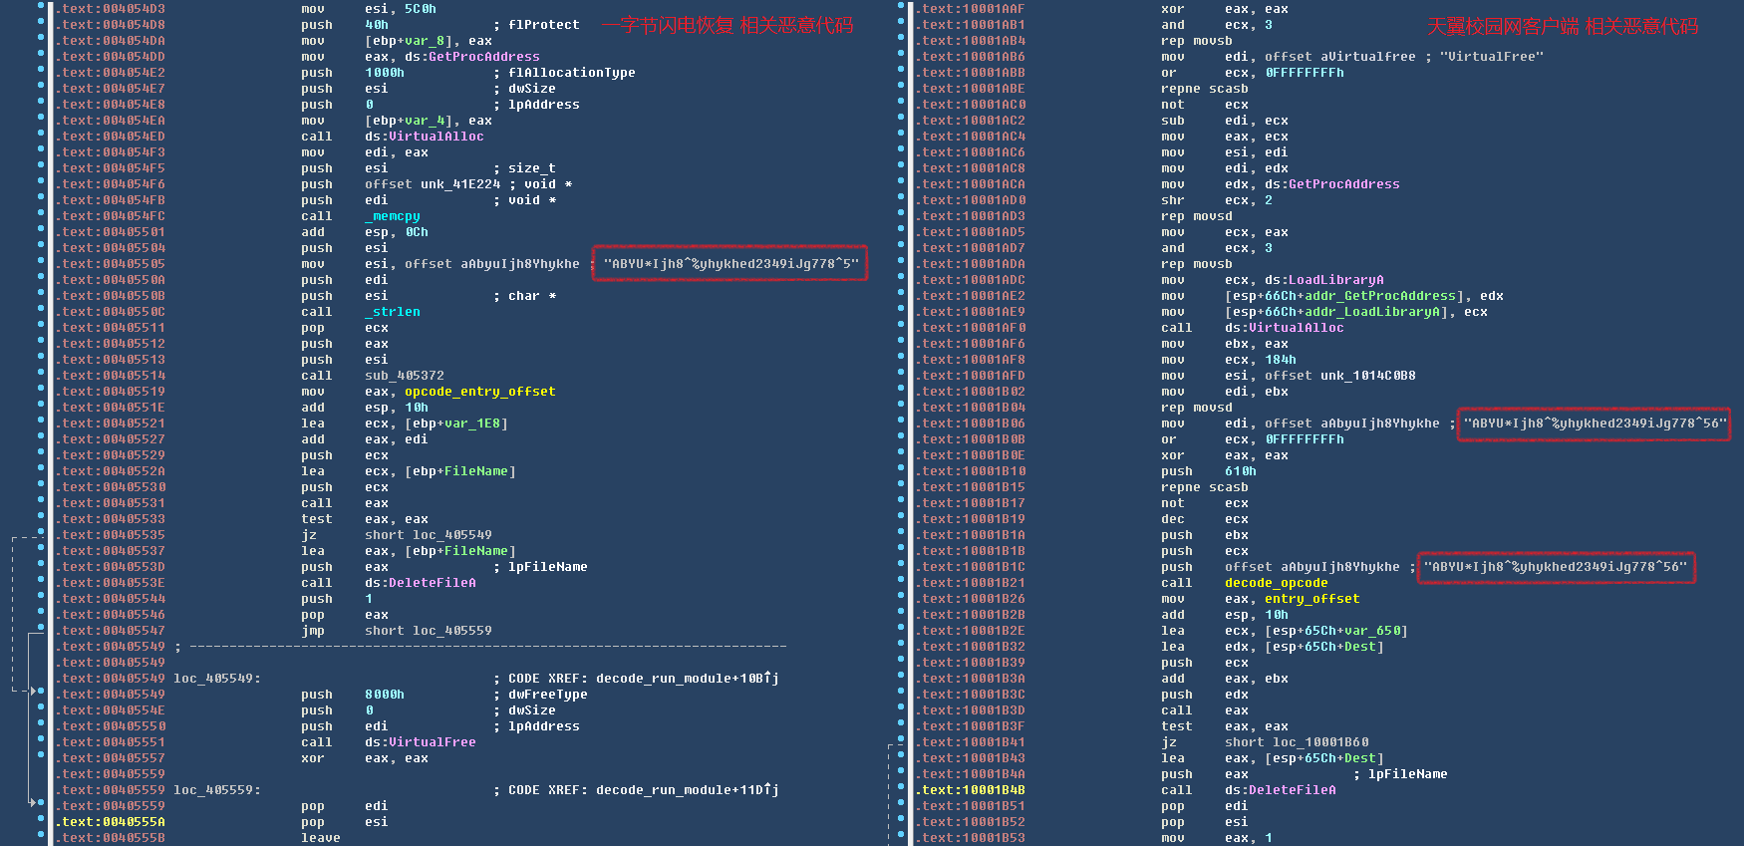Select the opcode_entry_offset variable
This screenshot has width=1744, height=846.
click(x=479, y=392)
